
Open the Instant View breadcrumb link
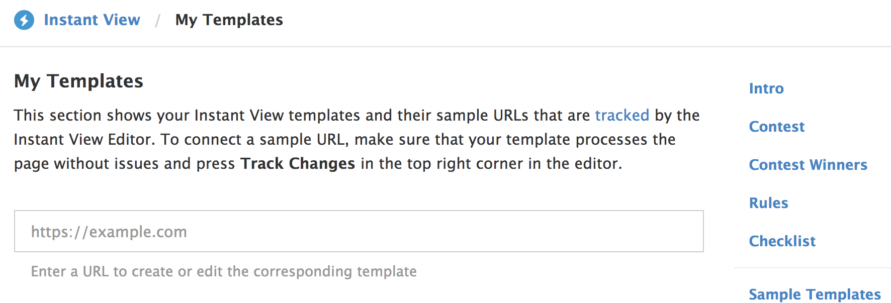[x=92, y=20]
